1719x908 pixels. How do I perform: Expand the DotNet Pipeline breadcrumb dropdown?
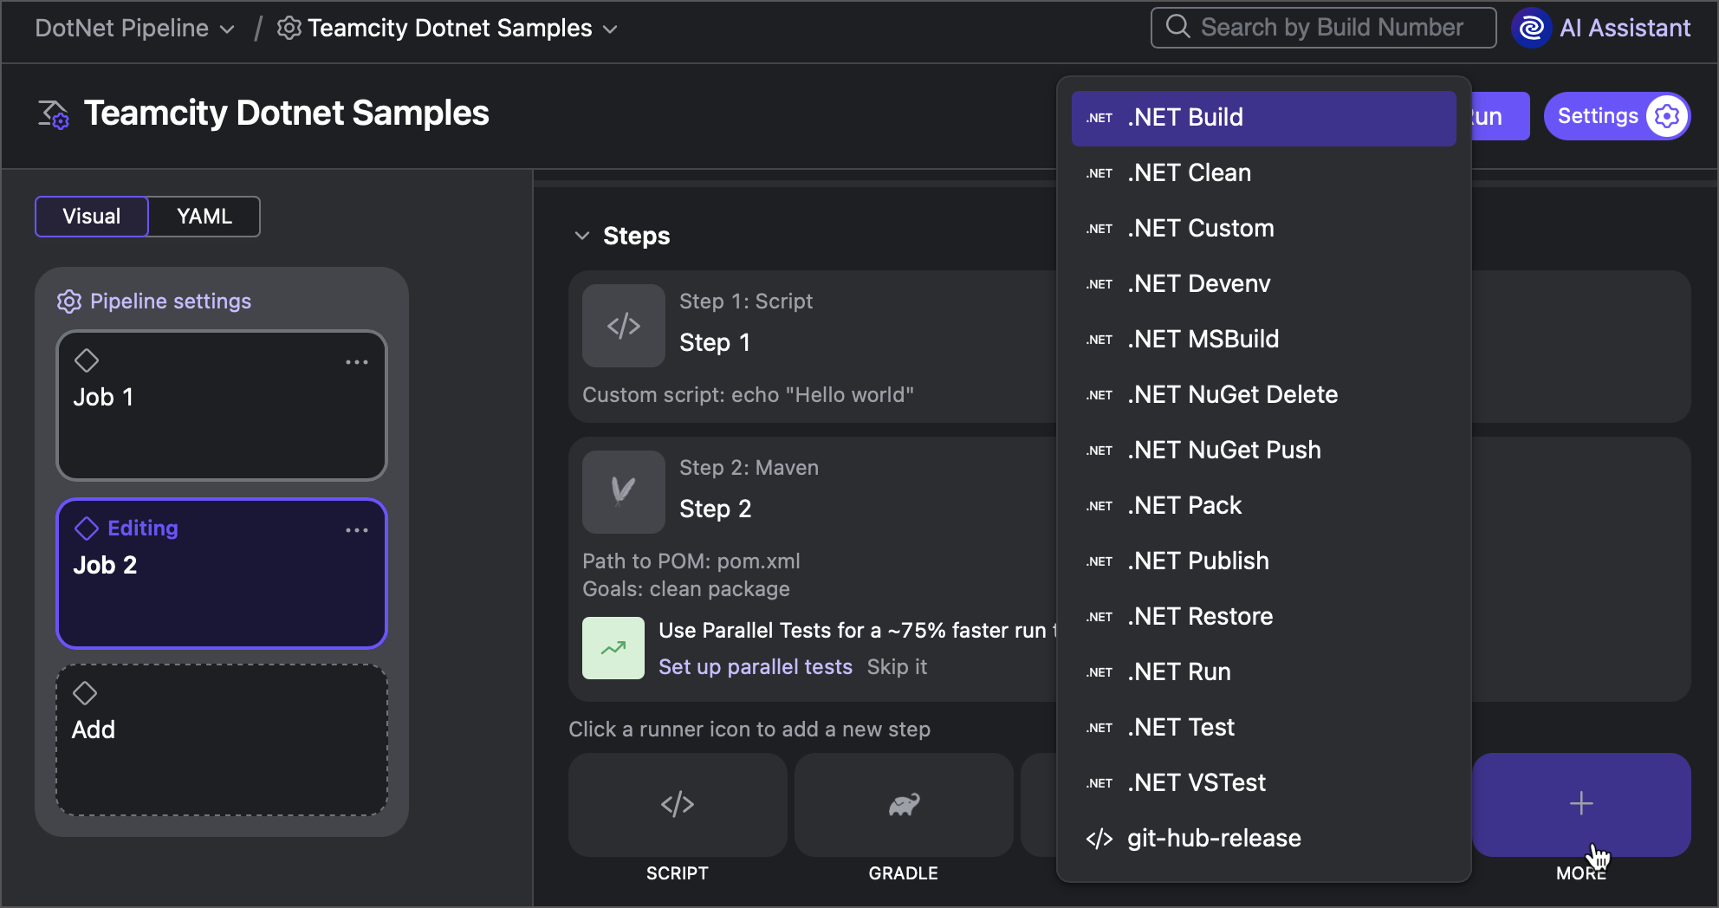click(x=227, y=28)
